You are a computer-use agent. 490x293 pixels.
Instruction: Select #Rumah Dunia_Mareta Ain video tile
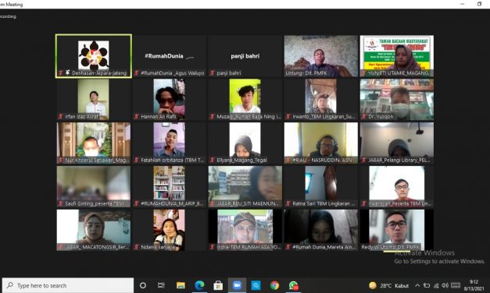(321, 230)
